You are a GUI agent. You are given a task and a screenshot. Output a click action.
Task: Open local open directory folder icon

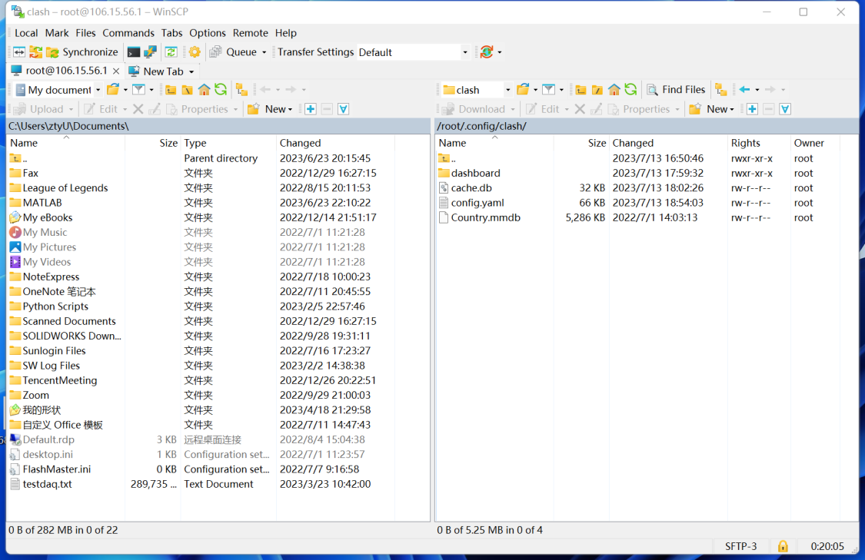click(113, 89)
